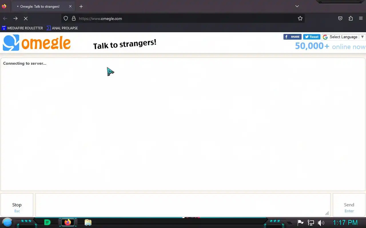Open the Select Language dropdown
This screenshot has width=366, height=228.
pos(343,37)
